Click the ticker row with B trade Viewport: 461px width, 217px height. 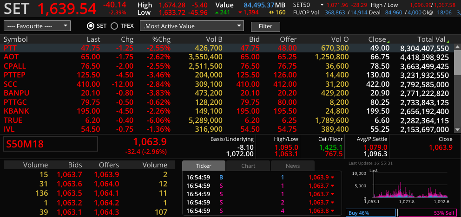(x=262, y=178)
